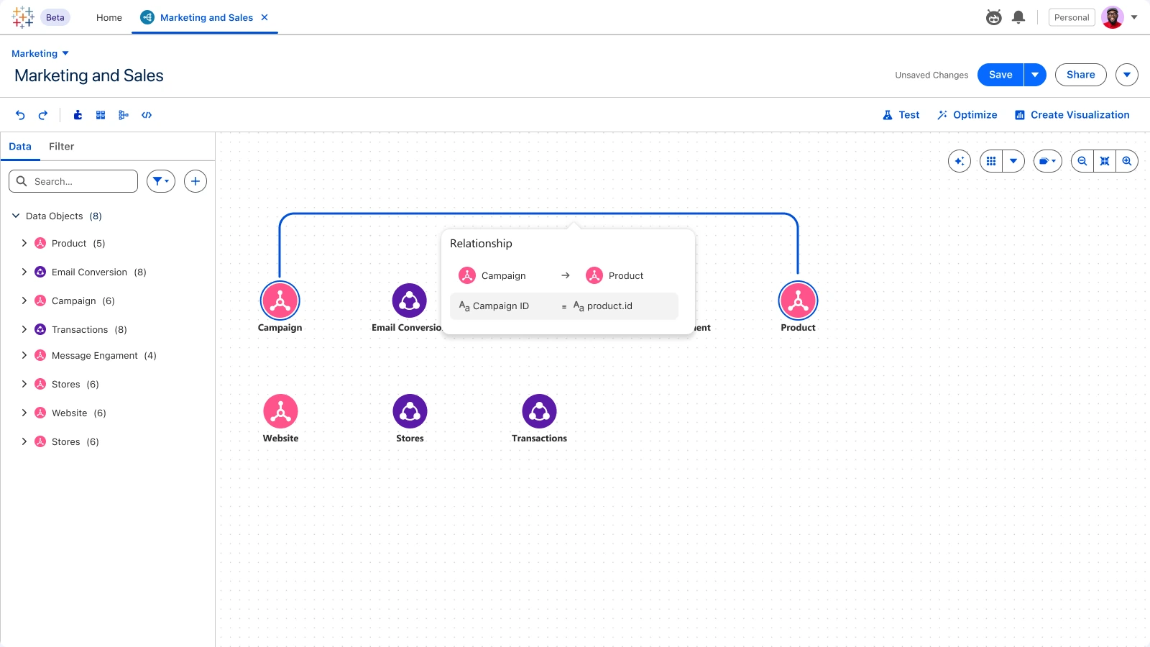
Task: Select the Transactions node on the canvas
Action: [x=540, y=411]
